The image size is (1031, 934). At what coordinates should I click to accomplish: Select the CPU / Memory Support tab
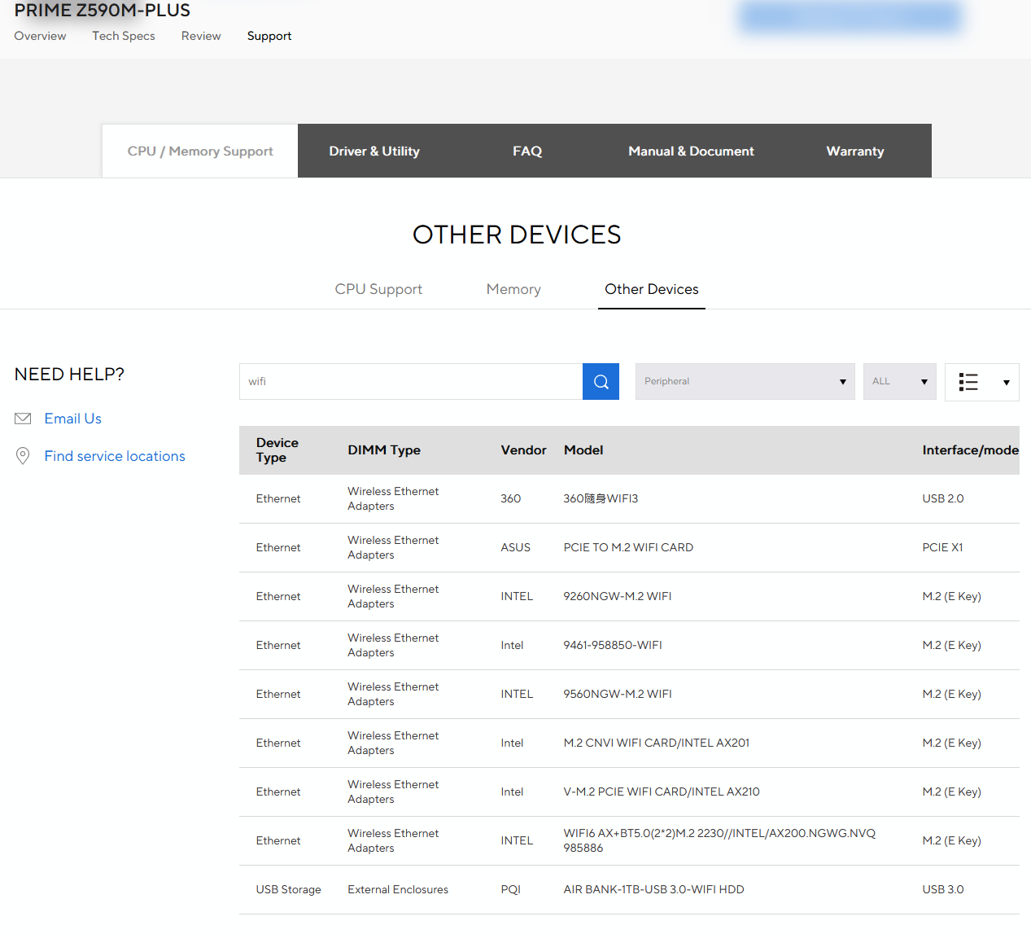pyautogui.click(x=200, y=151)
